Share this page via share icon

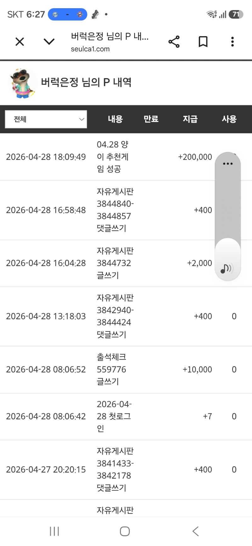pos(174,42)
